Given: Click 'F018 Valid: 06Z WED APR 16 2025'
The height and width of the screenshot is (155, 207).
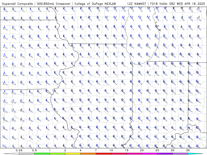Looking at the screenshot, I should [178, 4].
